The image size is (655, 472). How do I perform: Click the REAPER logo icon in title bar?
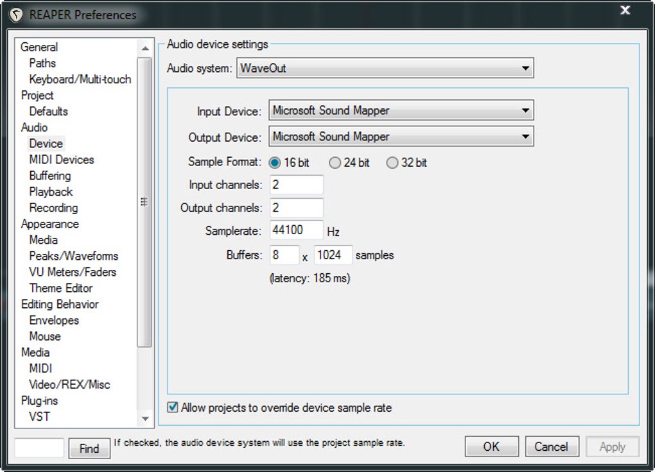click(x=16, y=15)
